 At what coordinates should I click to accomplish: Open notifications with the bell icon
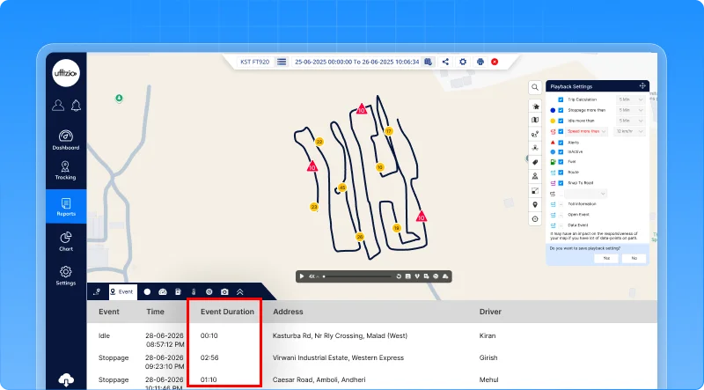76,105
